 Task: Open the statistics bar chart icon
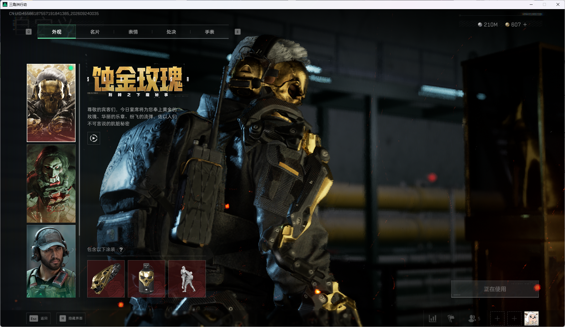pyautogui.click(x=433, y=318)
